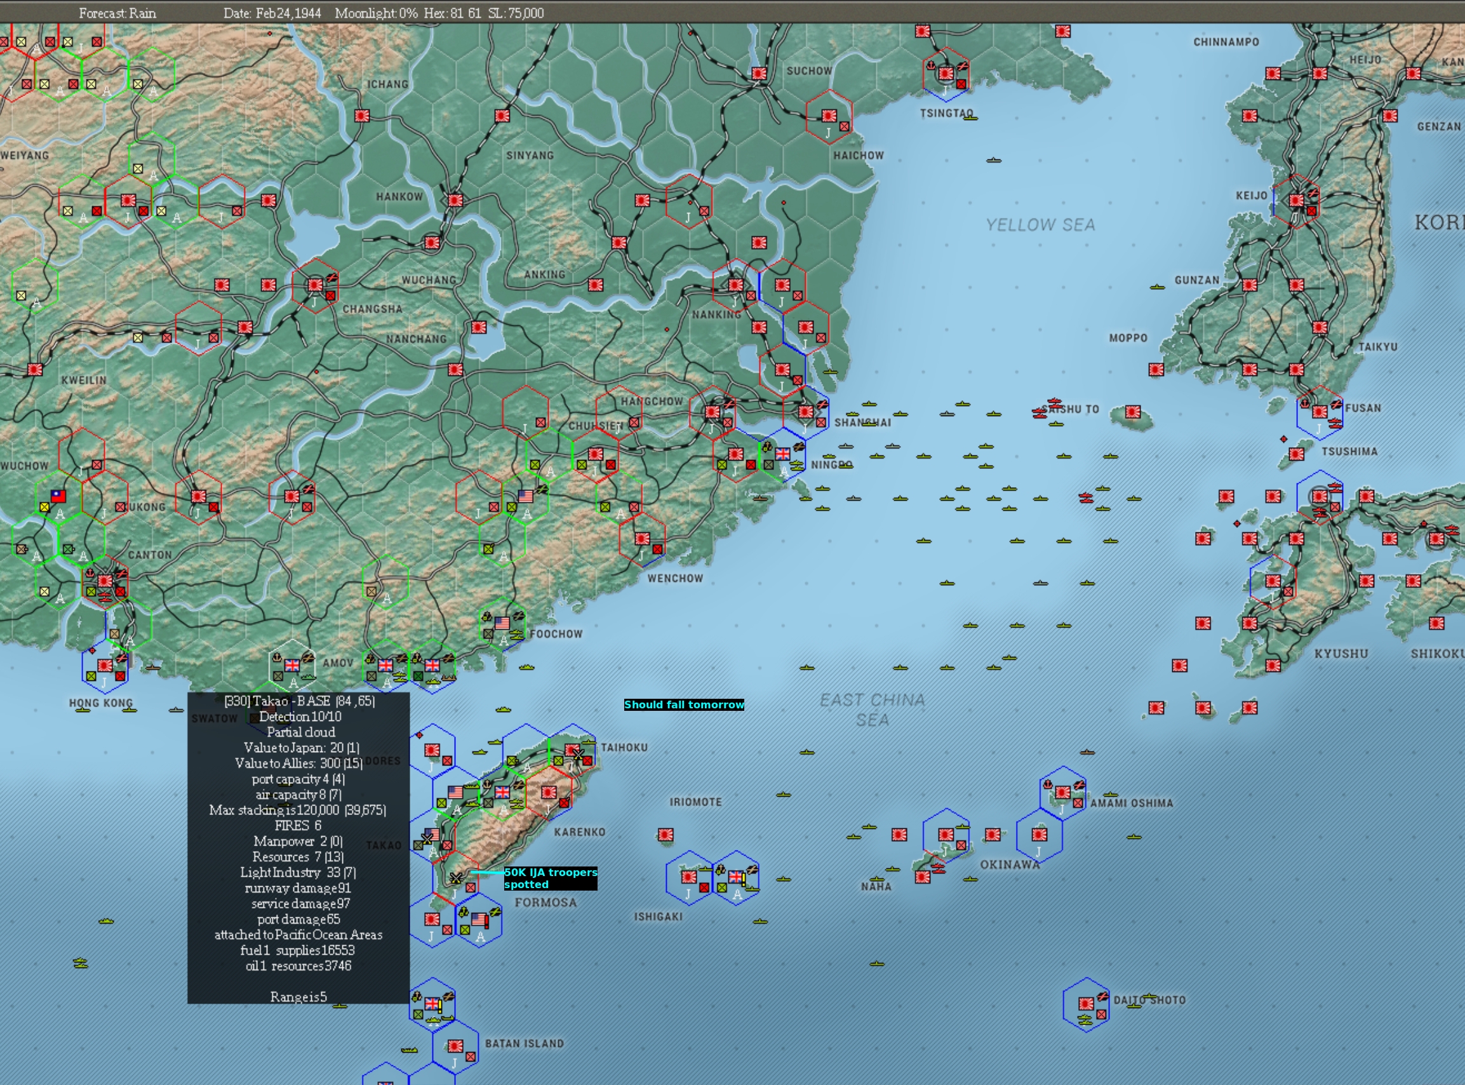
Task: Click the Japanese base at Keijo
Action: (1296, 200)
